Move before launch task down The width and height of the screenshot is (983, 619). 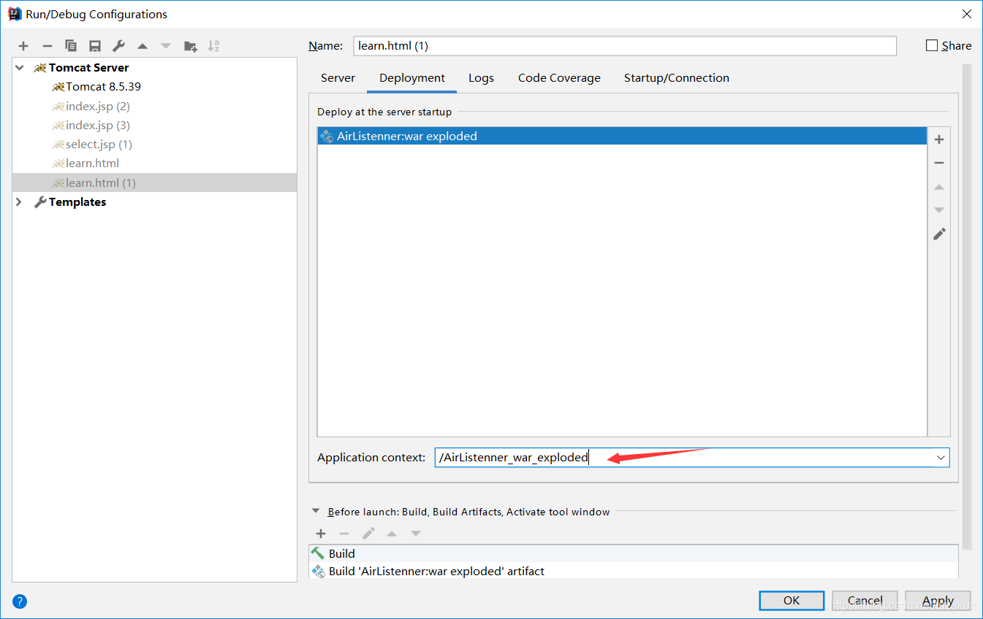416,534
